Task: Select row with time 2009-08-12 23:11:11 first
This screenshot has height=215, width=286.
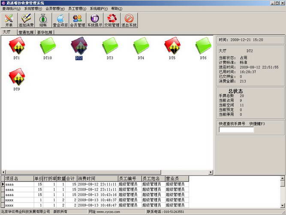Action: (95, 184)
